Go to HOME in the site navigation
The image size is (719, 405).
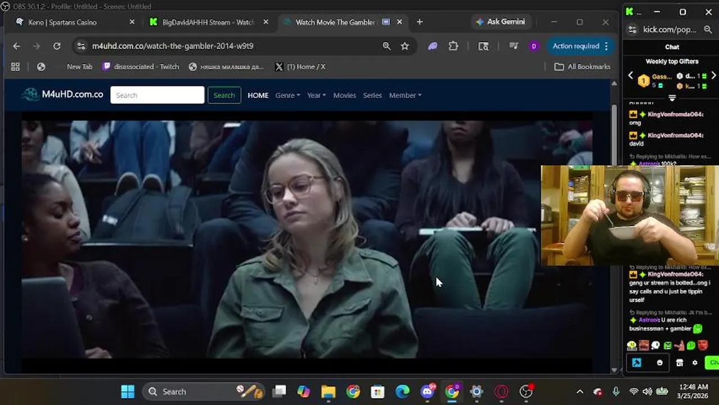258,96
